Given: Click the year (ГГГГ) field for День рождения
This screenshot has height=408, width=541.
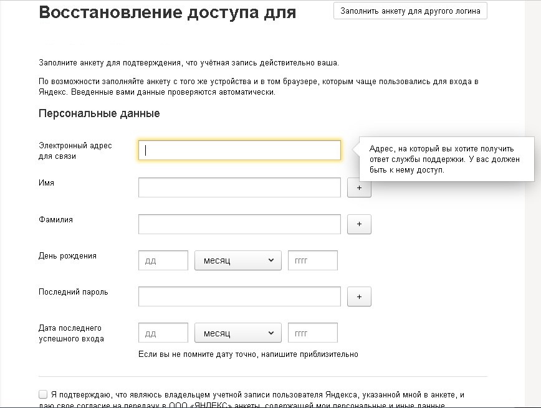Looking at the screenshot, I should pos(312,260).
